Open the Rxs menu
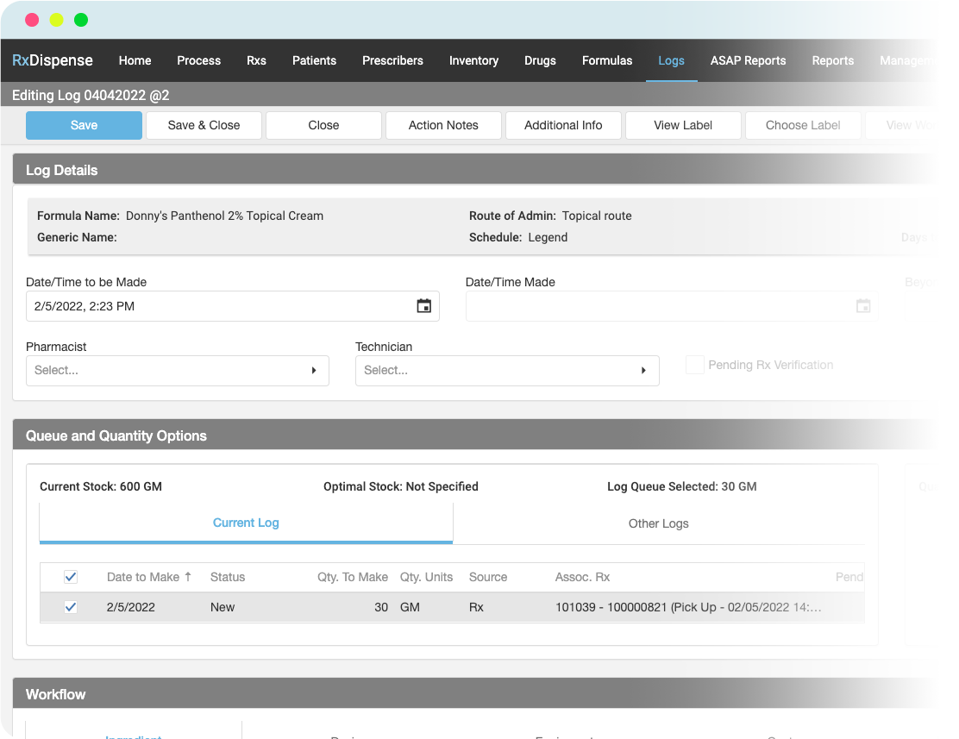959x739 pixels. coord(256,60)
